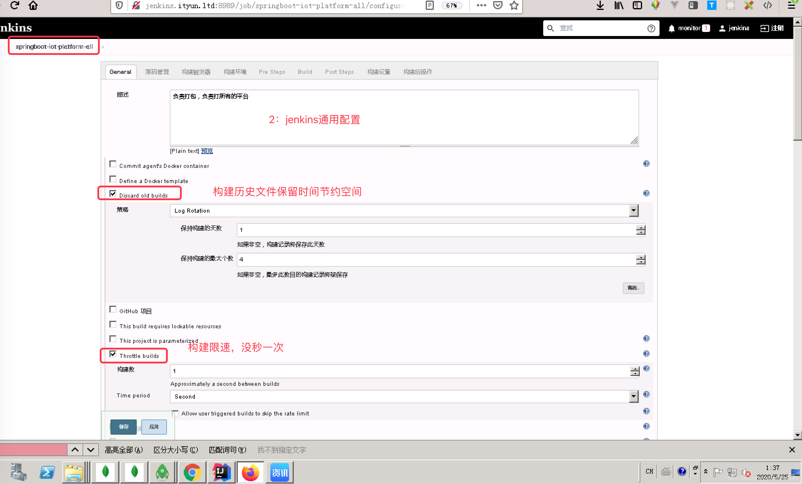
Task: Open help icon beside Time period dropdown
Action: click(646, 395)
